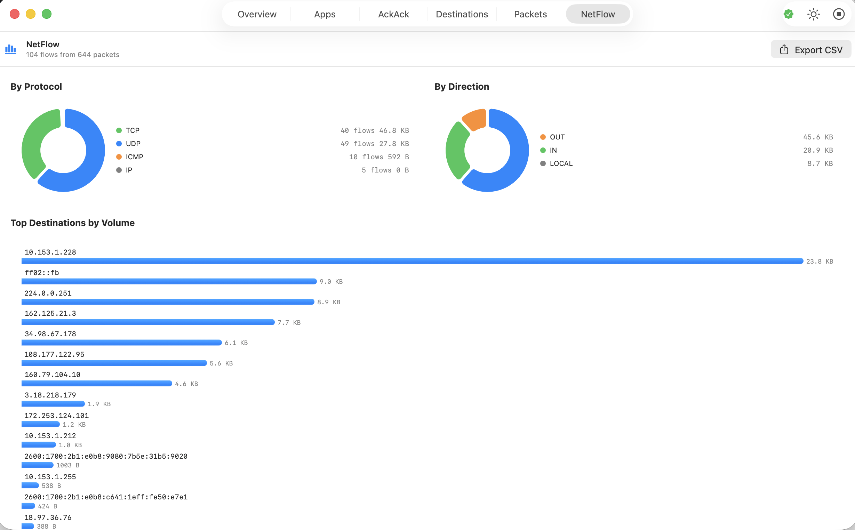Click the By Direction donut chart
Screen dimensions: 855x530
pos(487,150)
